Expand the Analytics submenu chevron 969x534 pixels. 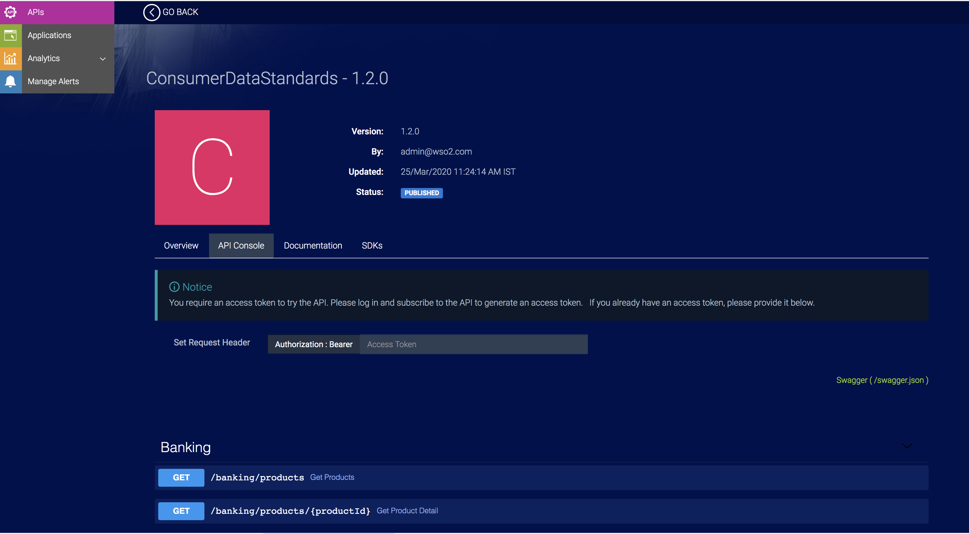click(x=103, y=59)
